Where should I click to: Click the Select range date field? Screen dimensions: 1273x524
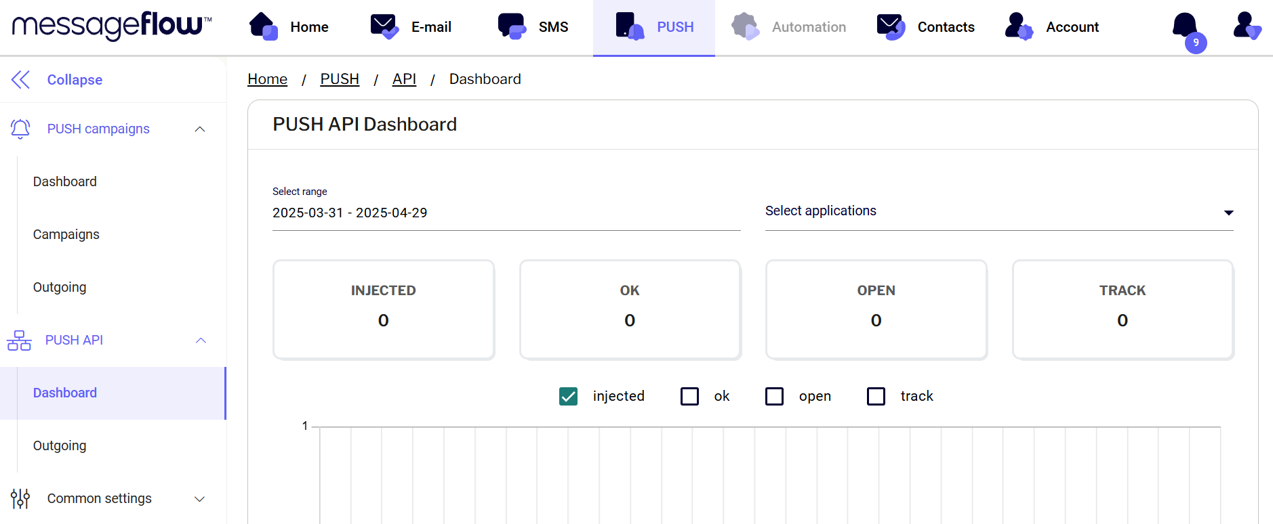point(506,213)
